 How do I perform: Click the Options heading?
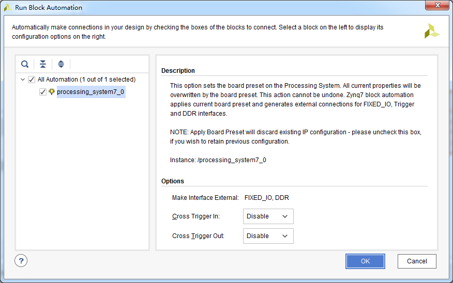coord(173,181)
